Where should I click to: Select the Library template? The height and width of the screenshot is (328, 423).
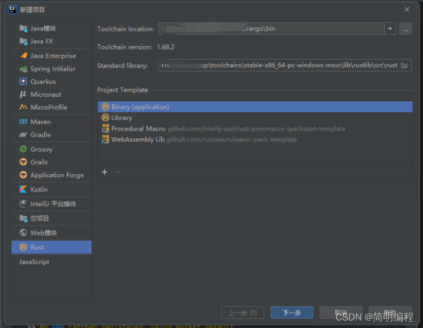(x=255, y=117)
